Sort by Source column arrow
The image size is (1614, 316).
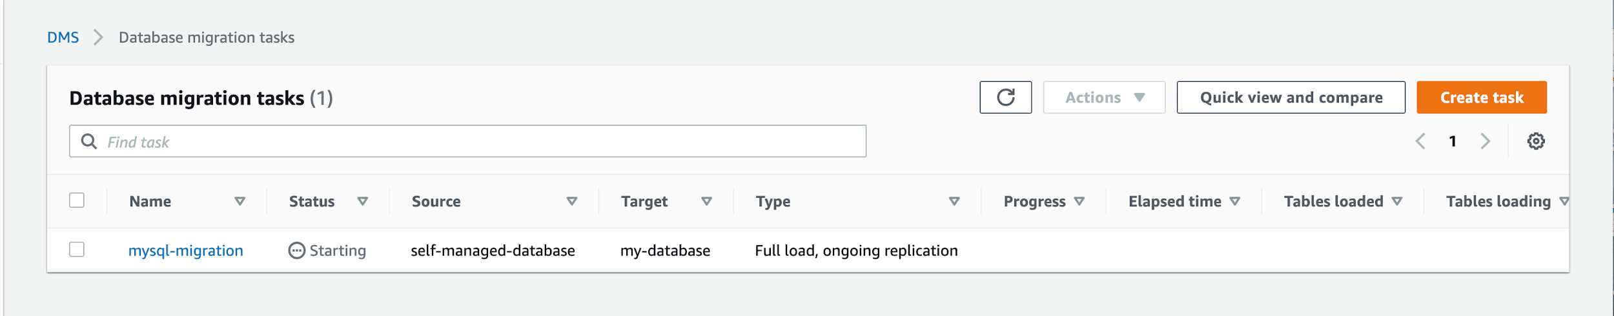point(571,201)
